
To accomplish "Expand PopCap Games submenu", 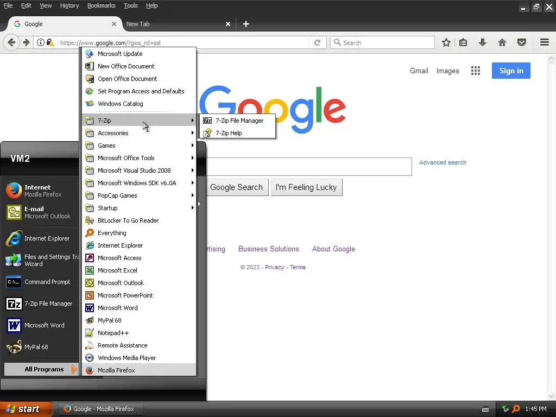I will (x=139, y=195).
